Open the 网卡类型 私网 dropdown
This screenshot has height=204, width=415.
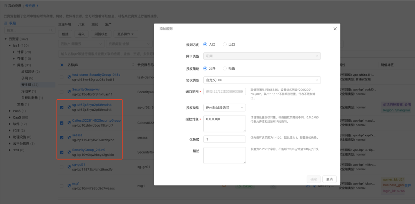tap(262, 56)
